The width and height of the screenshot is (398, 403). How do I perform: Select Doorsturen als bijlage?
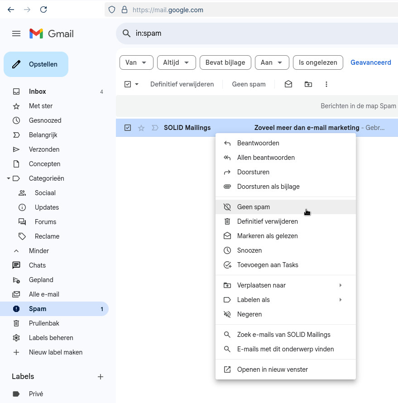coord(285,187)
